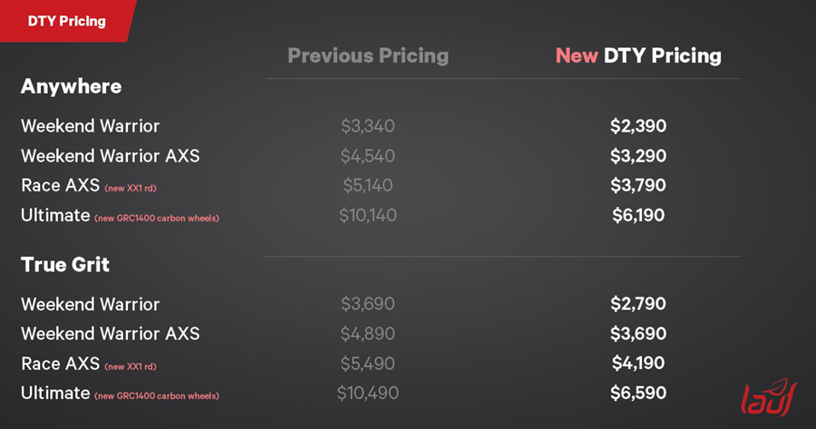This screenshot has width=816, height=429.
Task: Click the Anywhere Race AXS label
Action: 60,185
